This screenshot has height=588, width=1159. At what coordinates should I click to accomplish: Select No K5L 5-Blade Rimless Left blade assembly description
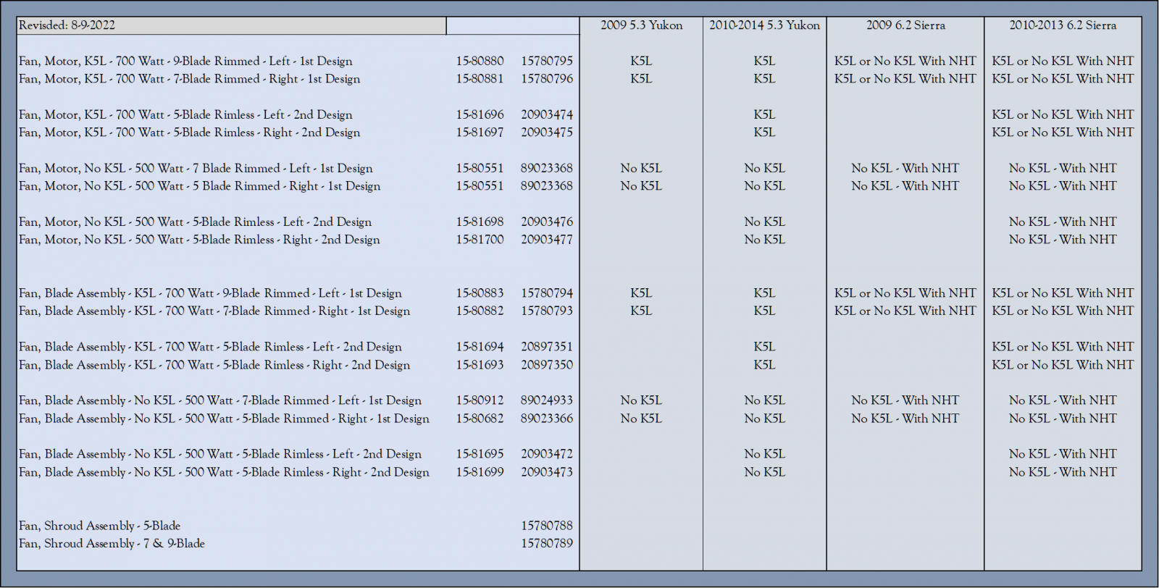click(220, 454)
